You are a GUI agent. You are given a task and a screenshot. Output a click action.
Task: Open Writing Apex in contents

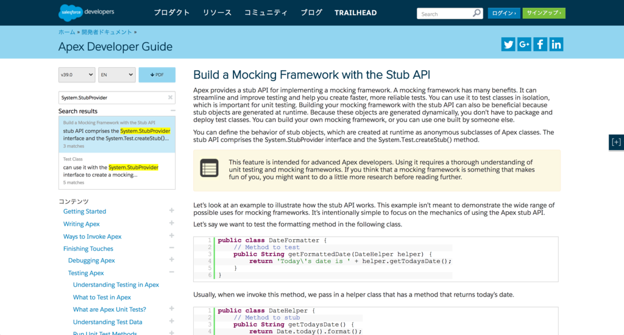[x=82, y=224]
